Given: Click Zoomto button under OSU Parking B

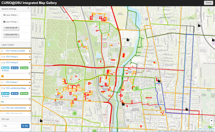Looking at the screenshot, I should pos(24,68).
